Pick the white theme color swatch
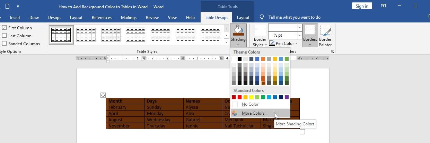430x143 pixels. point(234,59)
